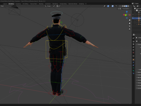Switch to the Shading workspace tab
Screen dimensions: 141x106
click(41, 4)
